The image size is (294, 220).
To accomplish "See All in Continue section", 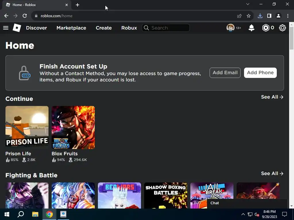I will tap(272, 97).
